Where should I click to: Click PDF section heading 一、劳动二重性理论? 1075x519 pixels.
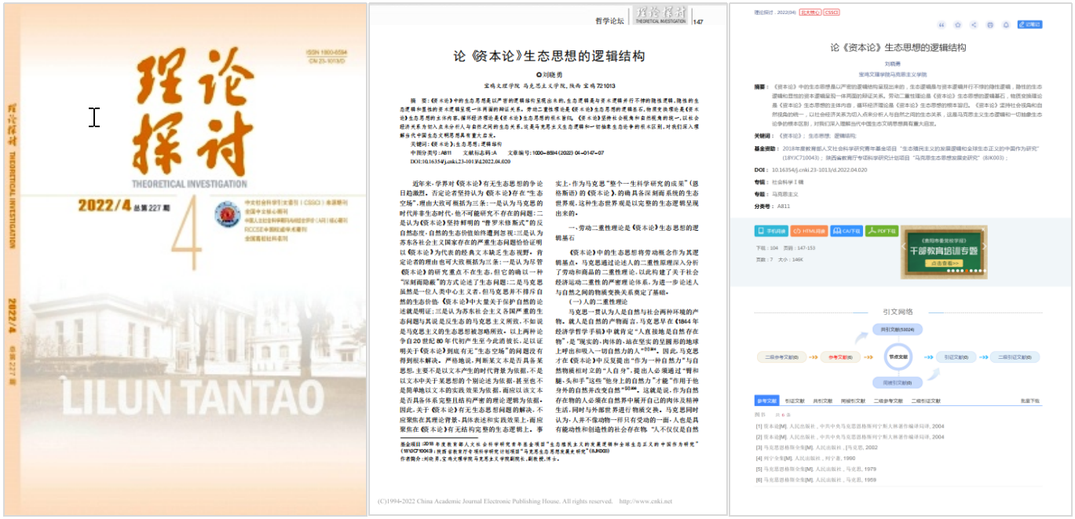point(625,232)
